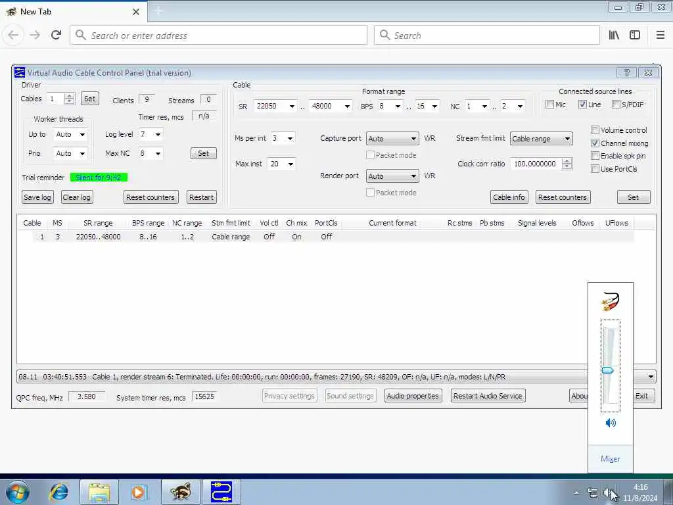Sort by the Cable column header

coord(32,223)
